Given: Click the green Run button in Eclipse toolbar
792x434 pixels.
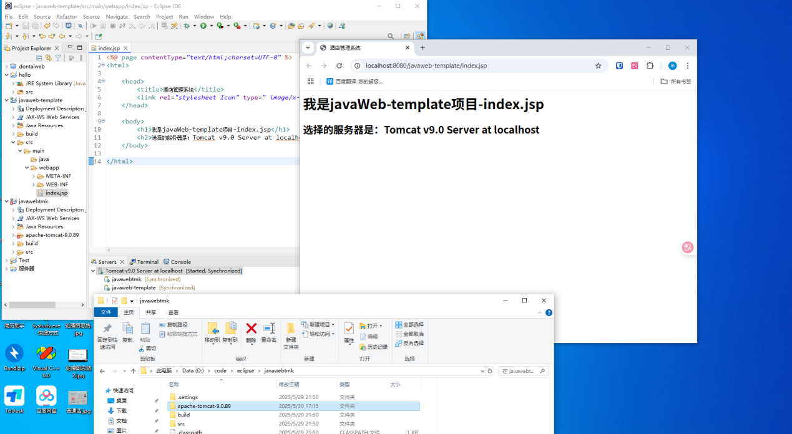Looking at the screenshot, I should 203,26.
